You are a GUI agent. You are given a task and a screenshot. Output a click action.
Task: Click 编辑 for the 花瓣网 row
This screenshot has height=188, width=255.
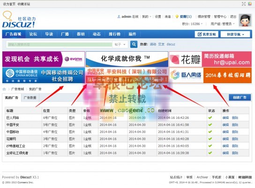click(225, 139)
